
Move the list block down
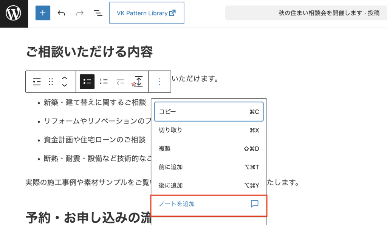tap(65, 85)
